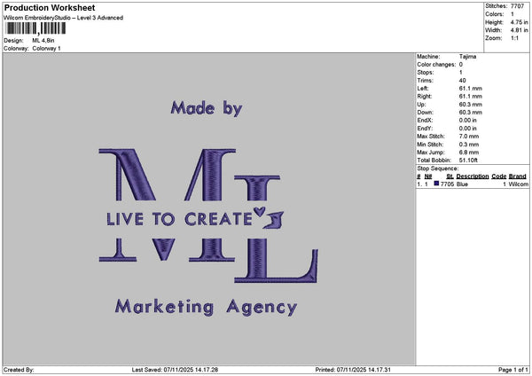Image resolution: width=532 pixels, height=376 pixels.
Task: Click the Min Stitch value '0.3 mm'
Action: click(469, 145)
